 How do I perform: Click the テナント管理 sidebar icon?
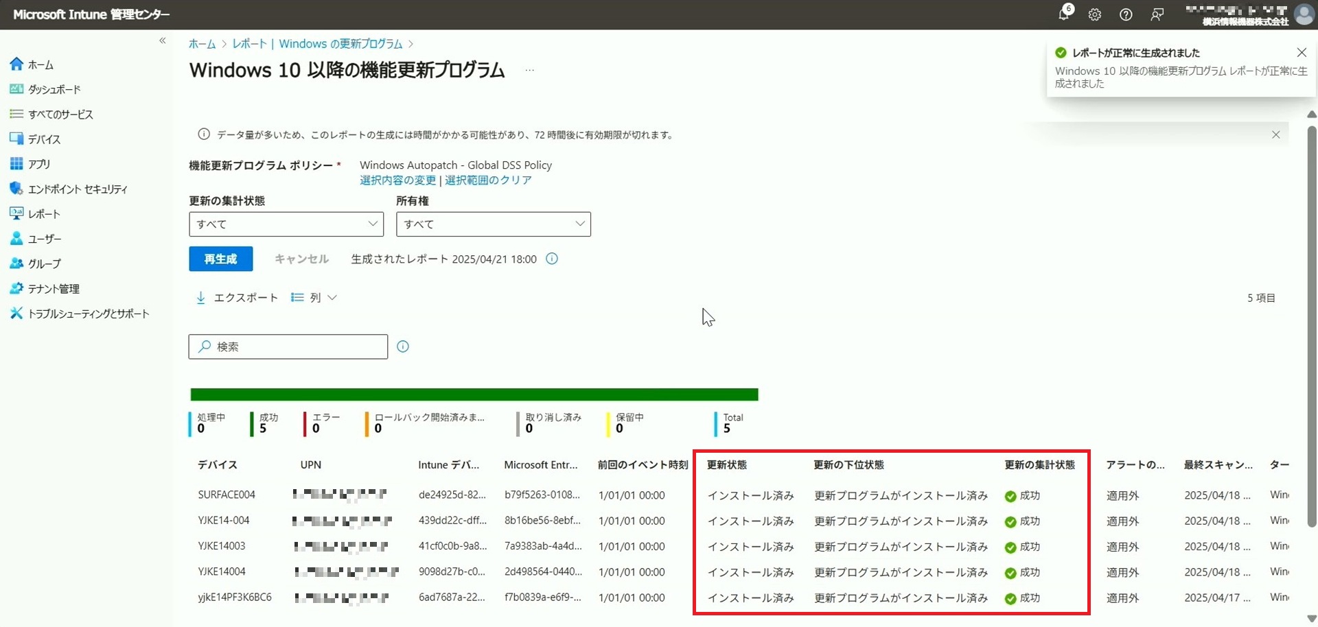pyautogui.click(x=16, y=289)
